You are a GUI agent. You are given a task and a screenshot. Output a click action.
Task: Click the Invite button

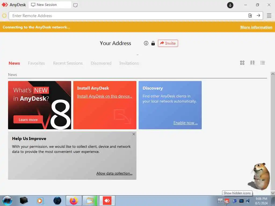coord(168,43)
